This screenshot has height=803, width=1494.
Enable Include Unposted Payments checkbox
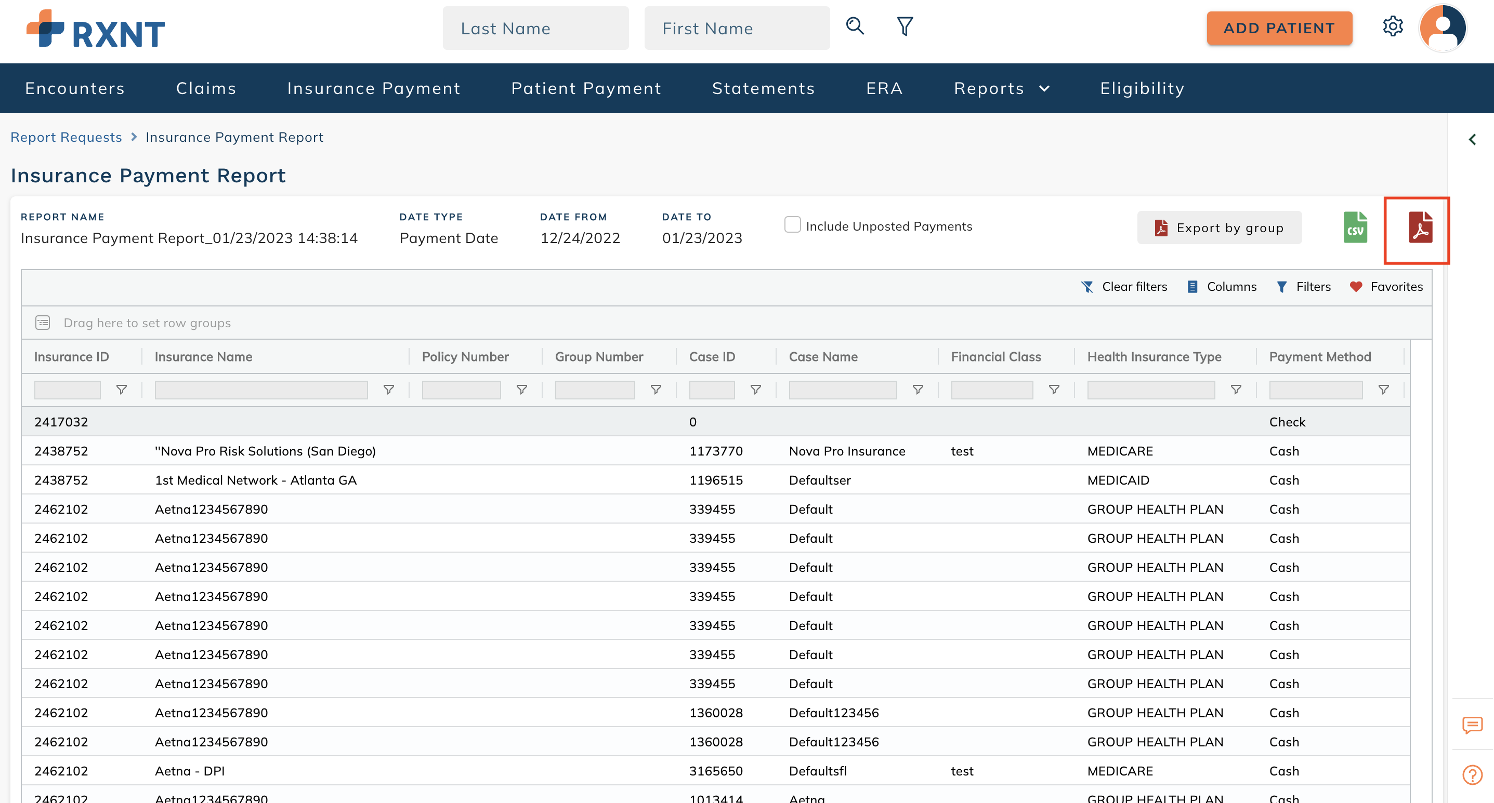pos(792,225)
